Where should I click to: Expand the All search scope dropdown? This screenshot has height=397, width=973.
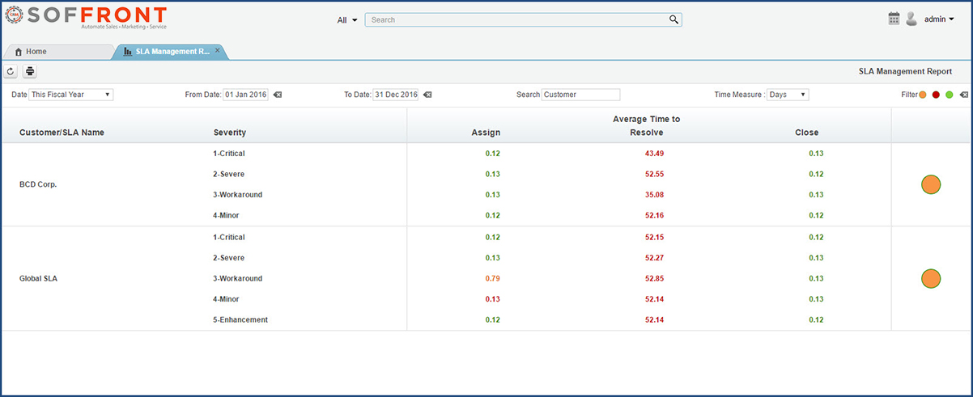pyautogui.click(x=347, y=20)
